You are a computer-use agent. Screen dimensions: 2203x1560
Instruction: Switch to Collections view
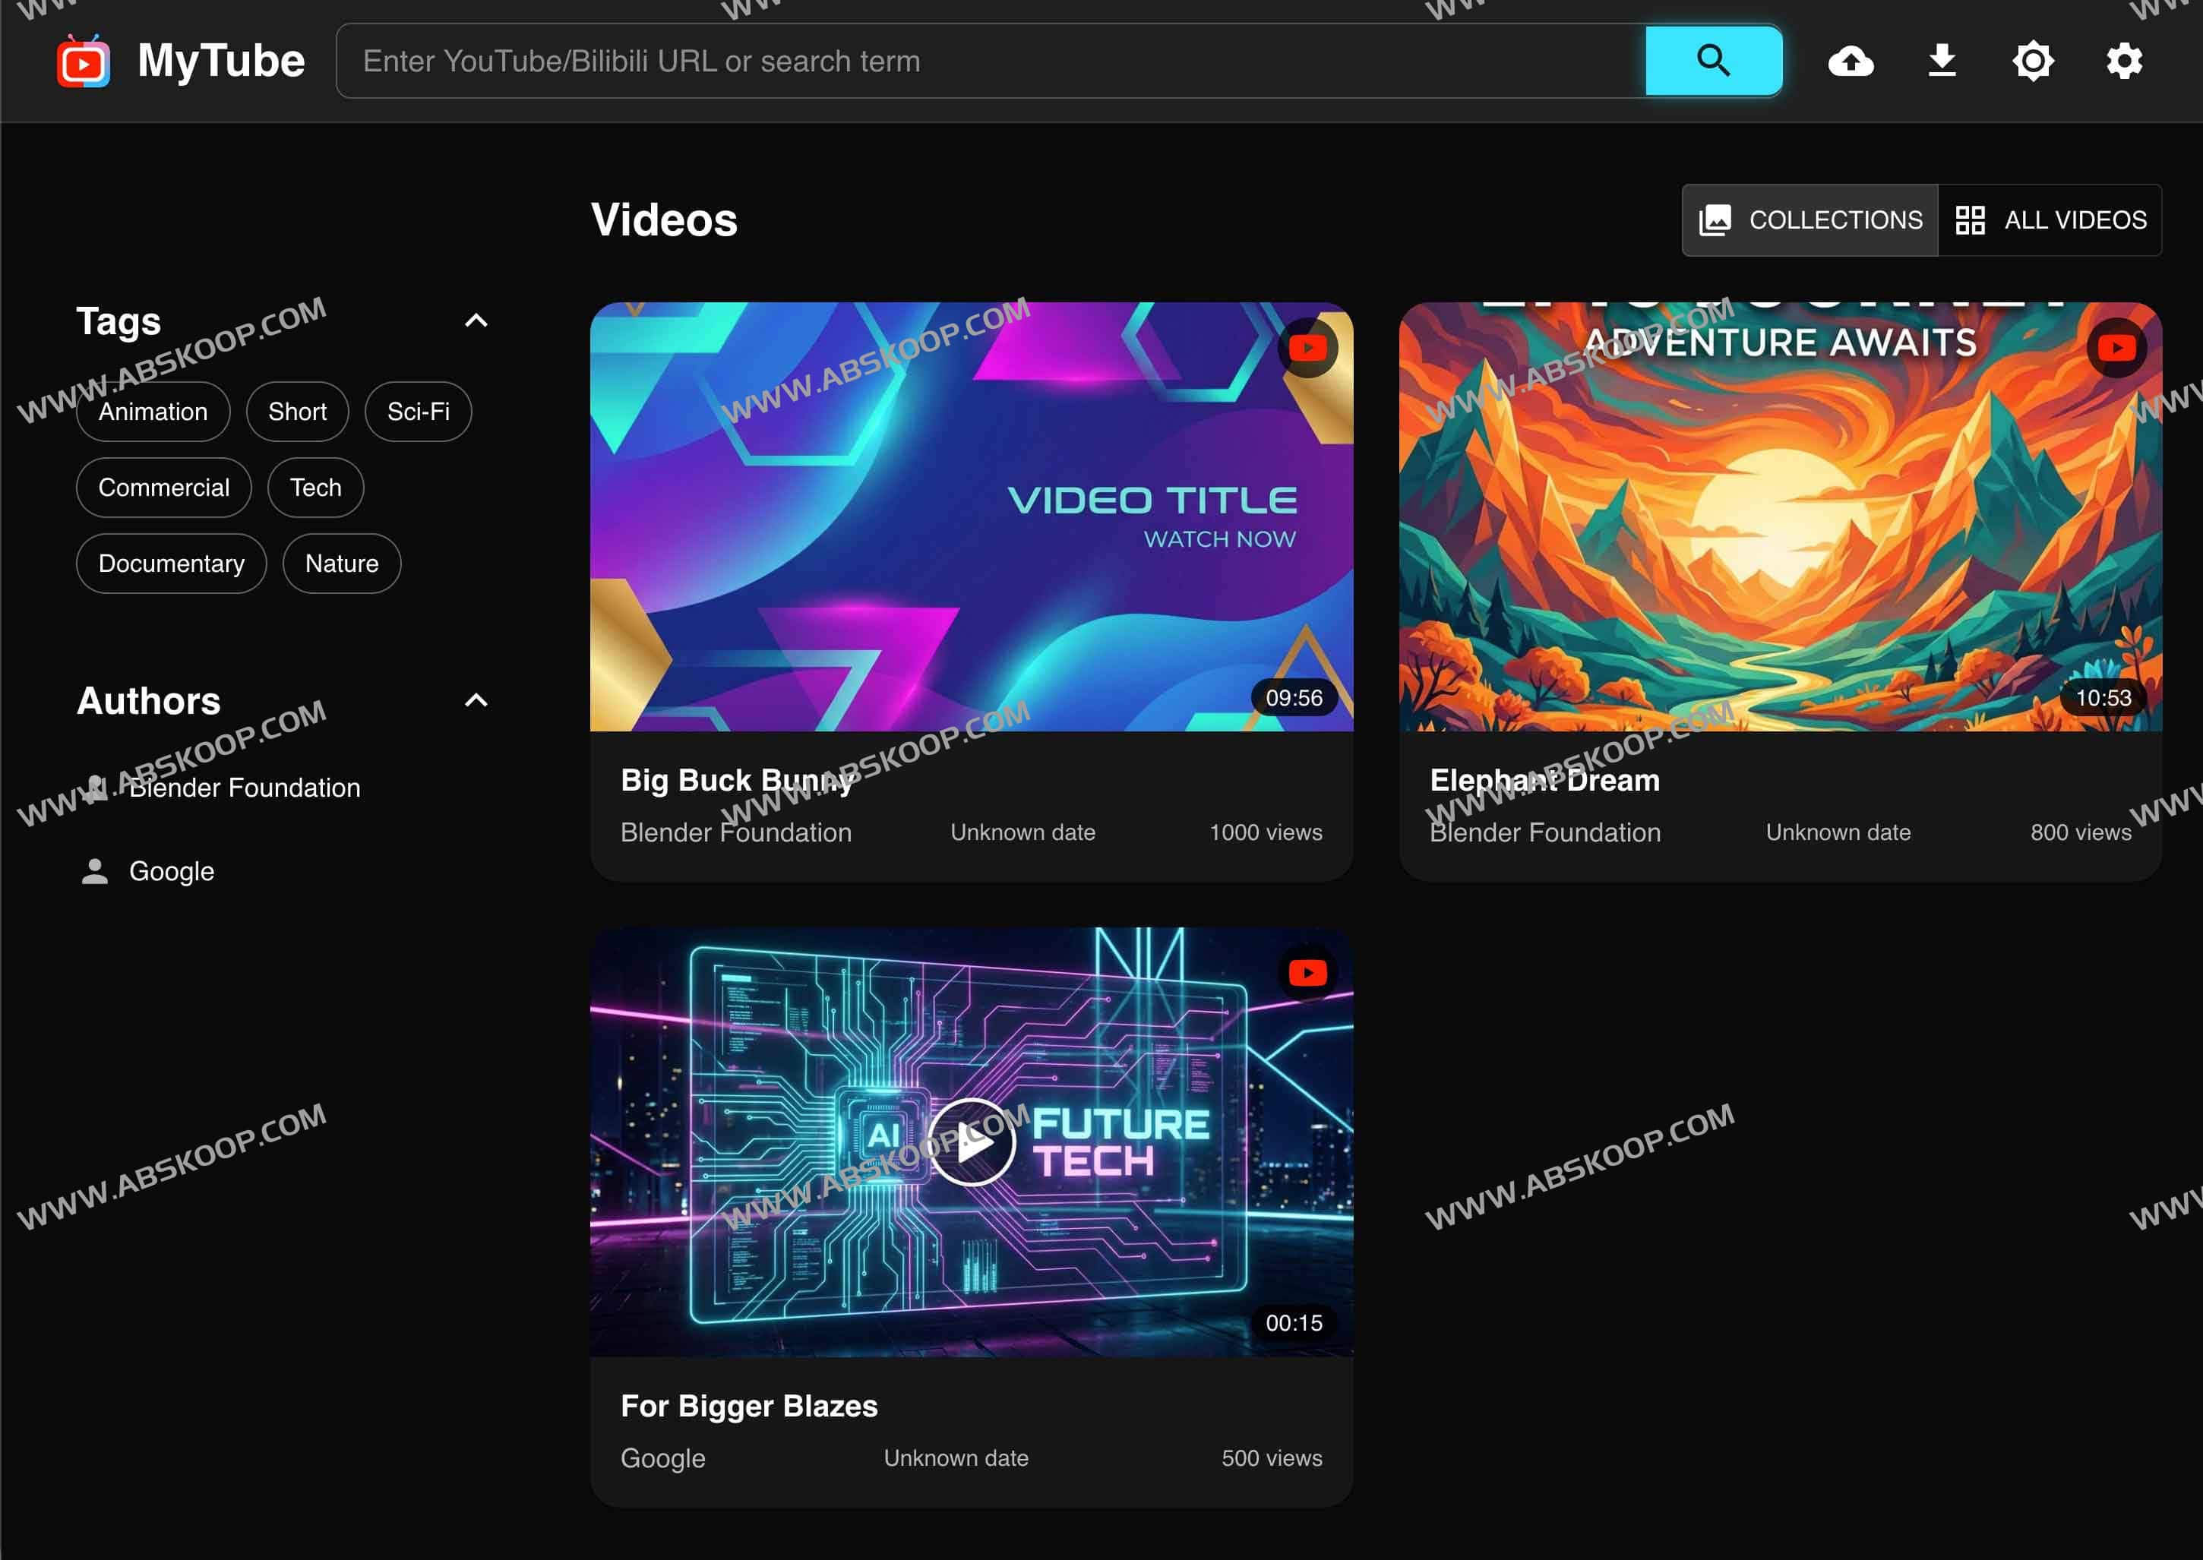(x=1810, y=220)
